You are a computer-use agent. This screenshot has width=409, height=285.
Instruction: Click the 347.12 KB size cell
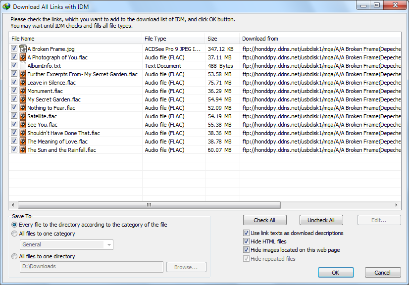tap(221, 49)
